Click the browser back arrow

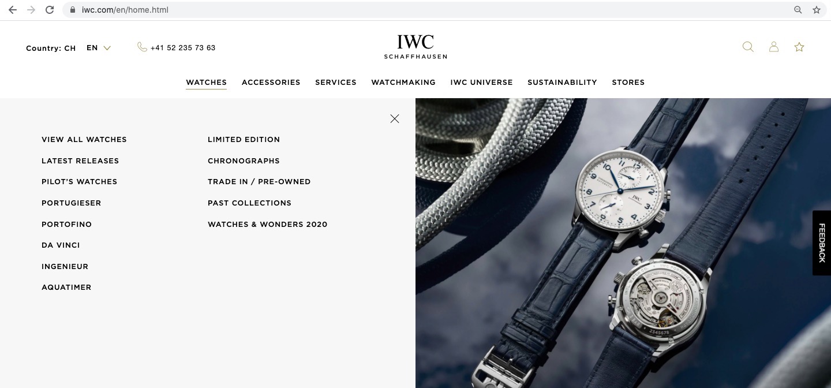click(13, 10)
